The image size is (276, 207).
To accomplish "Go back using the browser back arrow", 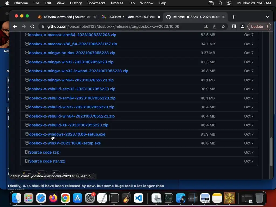I will tap(15, 26).
